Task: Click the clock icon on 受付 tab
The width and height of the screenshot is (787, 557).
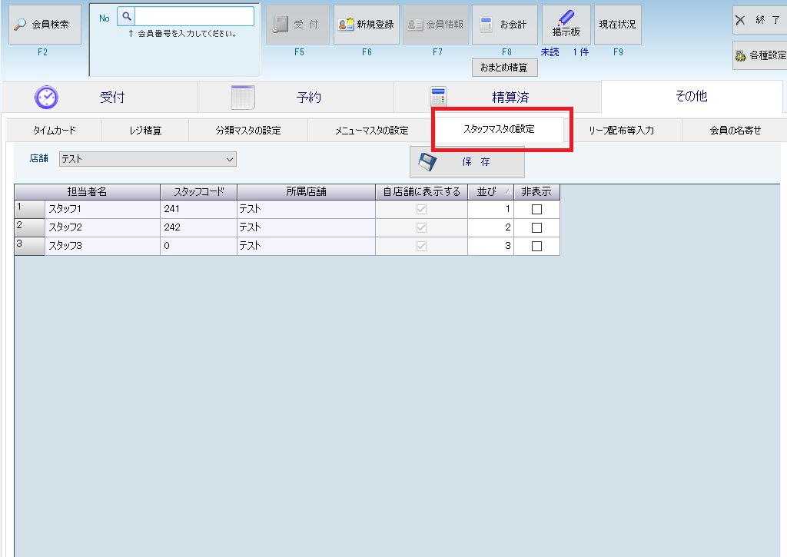Action: (x=46, y=97)
